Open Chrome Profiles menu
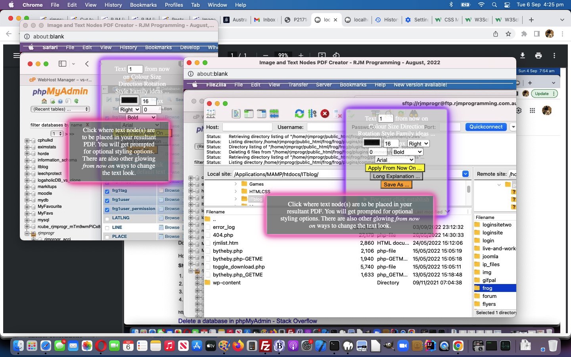 [x=174, y=5]
